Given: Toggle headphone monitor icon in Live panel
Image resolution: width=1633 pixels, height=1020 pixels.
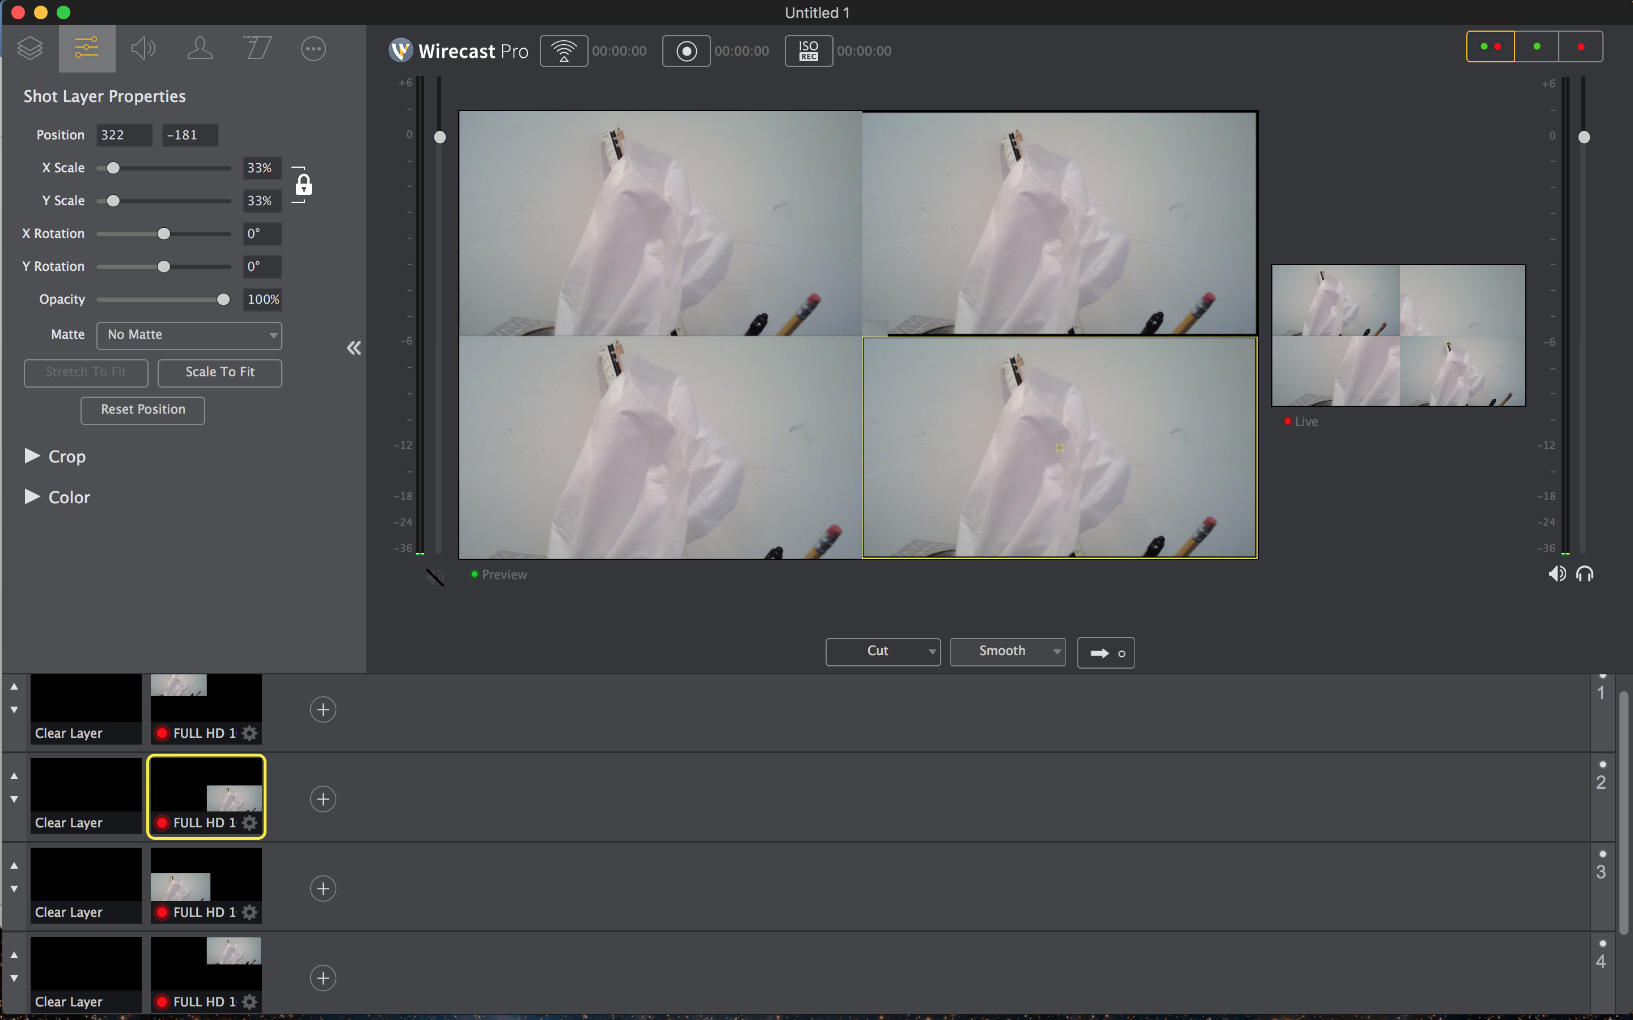Looking at the screenshot, I should pyautogui.click(x=1585, y=573).
